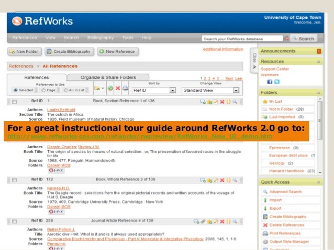Viewport: 334px width, 250px height.
Task: Open the Sort by 'Ref ID' dropdown
Action: click(154, 90)
